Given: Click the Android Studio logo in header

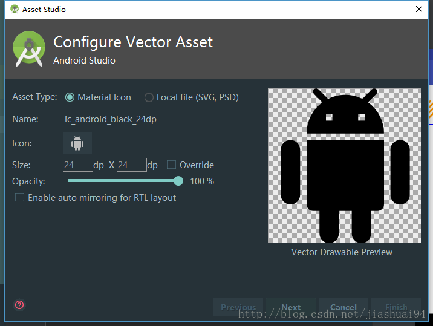Looking at the screenshot, I should [x=29, y=49].
